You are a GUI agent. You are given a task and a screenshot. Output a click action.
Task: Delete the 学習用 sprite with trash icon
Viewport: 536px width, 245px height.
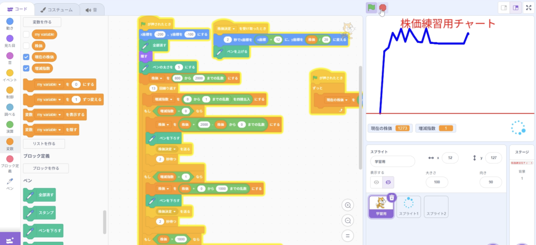(392, 197)
